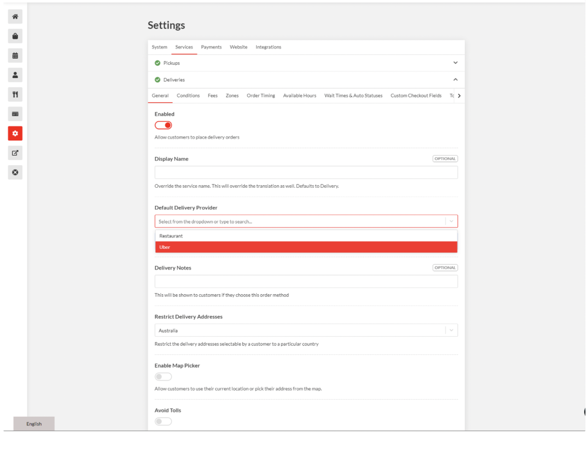Click the life ring support icon

[x=15, y=172]
